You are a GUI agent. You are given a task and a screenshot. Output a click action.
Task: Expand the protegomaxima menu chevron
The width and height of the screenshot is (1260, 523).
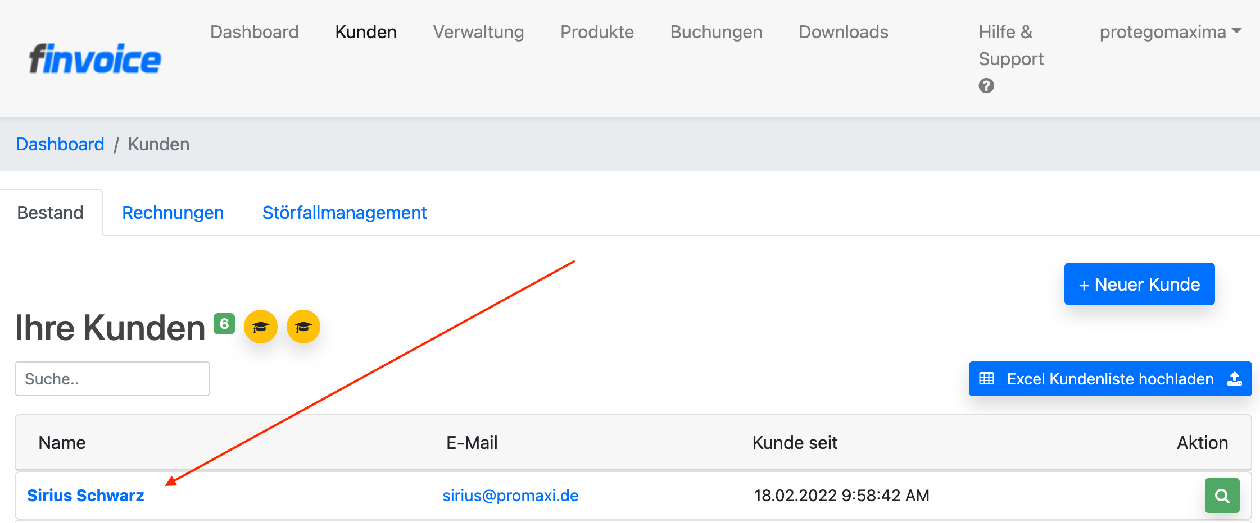coord(1236,32)
